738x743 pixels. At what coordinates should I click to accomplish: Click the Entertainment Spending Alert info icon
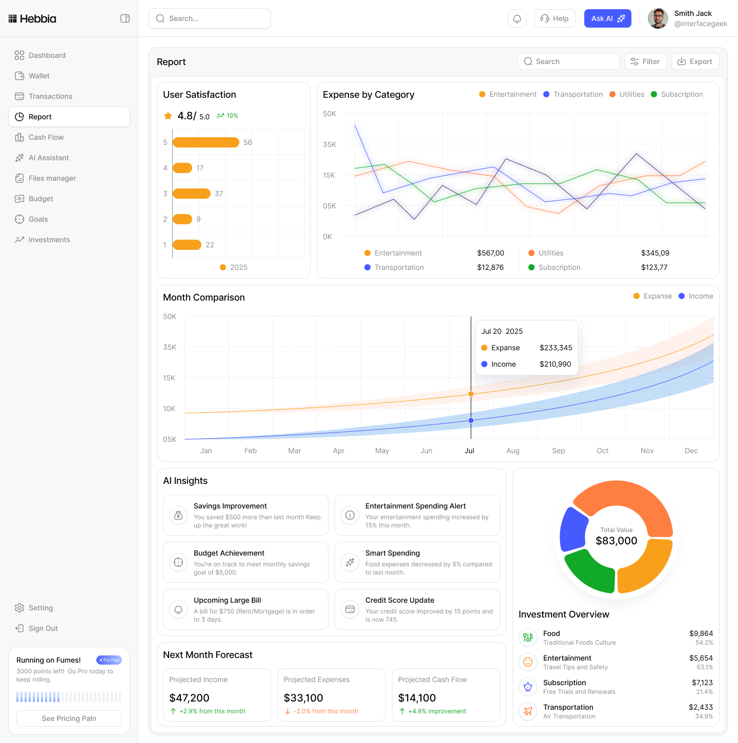coord(350,515)
